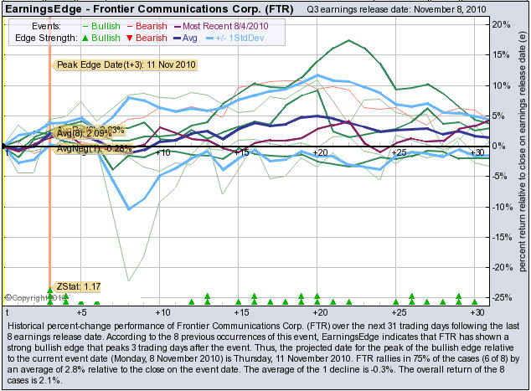This screenshot has height=391, width=531.
Task: Click the +20 tick on x-axis
Action: click(x=318, y=153)
